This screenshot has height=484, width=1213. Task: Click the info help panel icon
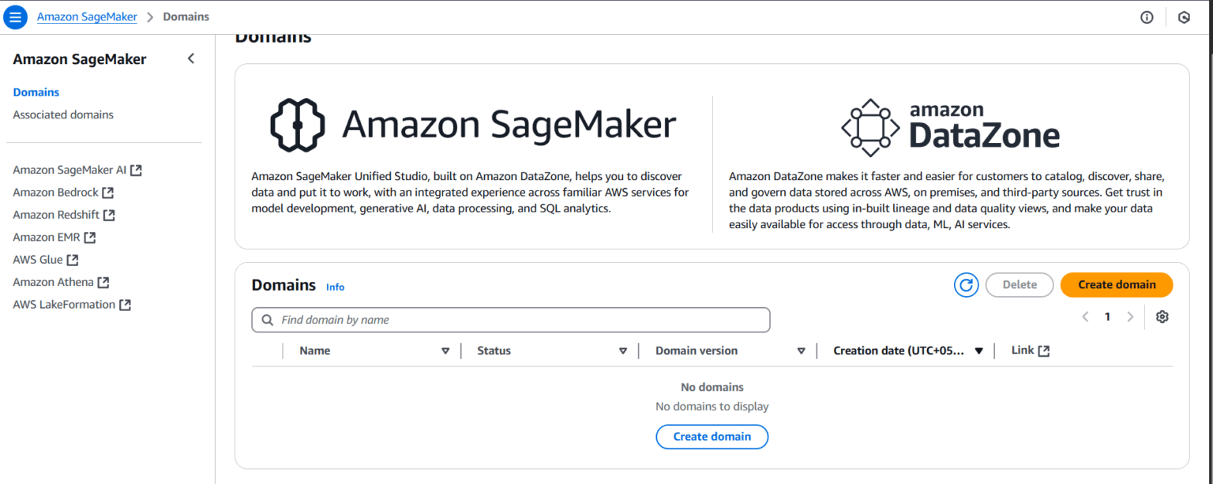pyautogui.click(x=1146, y=17)
